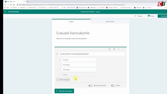Screen dimensions: 167x94
Task: Edit the Noorwegen option field
Action: pos(79,65)
